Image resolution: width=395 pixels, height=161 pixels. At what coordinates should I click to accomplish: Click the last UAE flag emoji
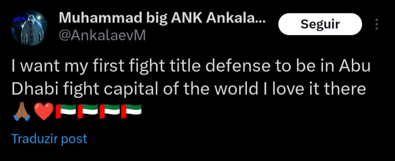click(132, 111)
